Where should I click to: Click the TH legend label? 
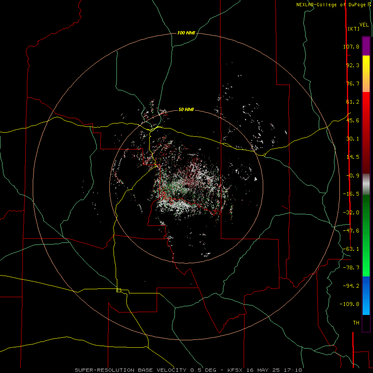356,323
